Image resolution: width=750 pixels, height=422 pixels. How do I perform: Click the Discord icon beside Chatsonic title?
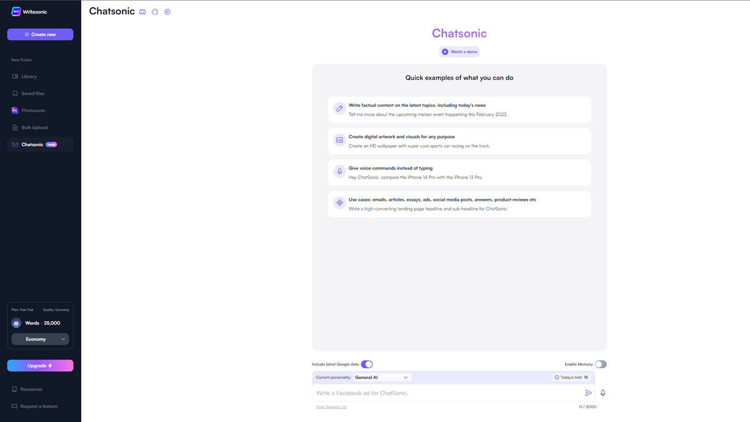tap(142, 12)
